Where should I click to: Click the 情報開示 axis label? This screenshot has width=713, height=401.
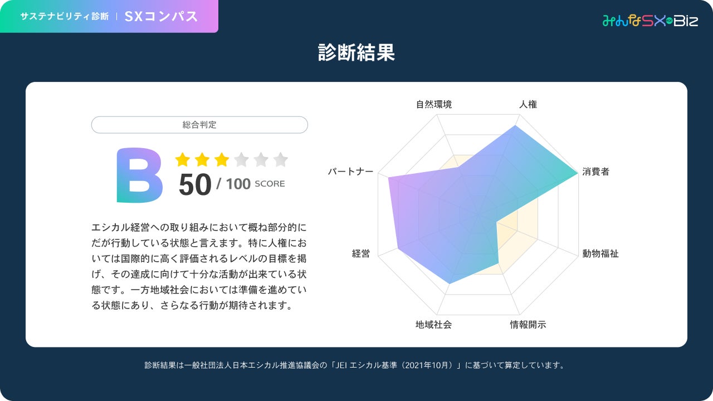(x=528, y=325)
